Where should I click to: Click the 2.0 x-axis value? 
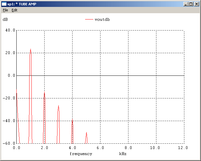45,148
